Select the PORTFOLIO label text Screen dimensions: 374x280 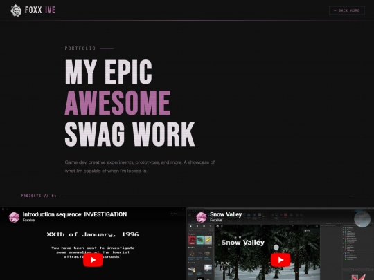[x=80, y=48]
